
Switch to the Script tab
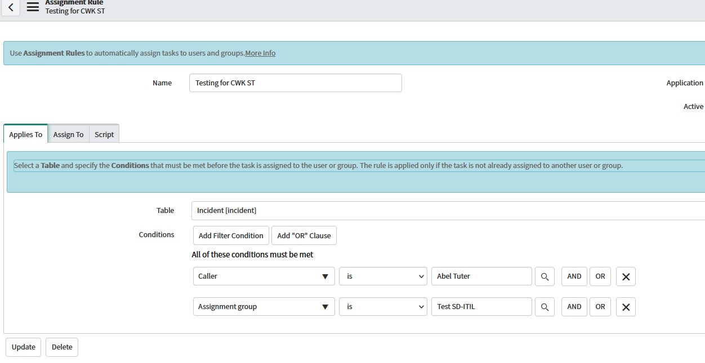[x=104, y=134]
